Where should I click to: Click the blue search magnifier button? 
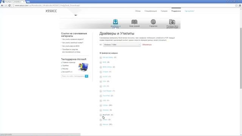87,76
